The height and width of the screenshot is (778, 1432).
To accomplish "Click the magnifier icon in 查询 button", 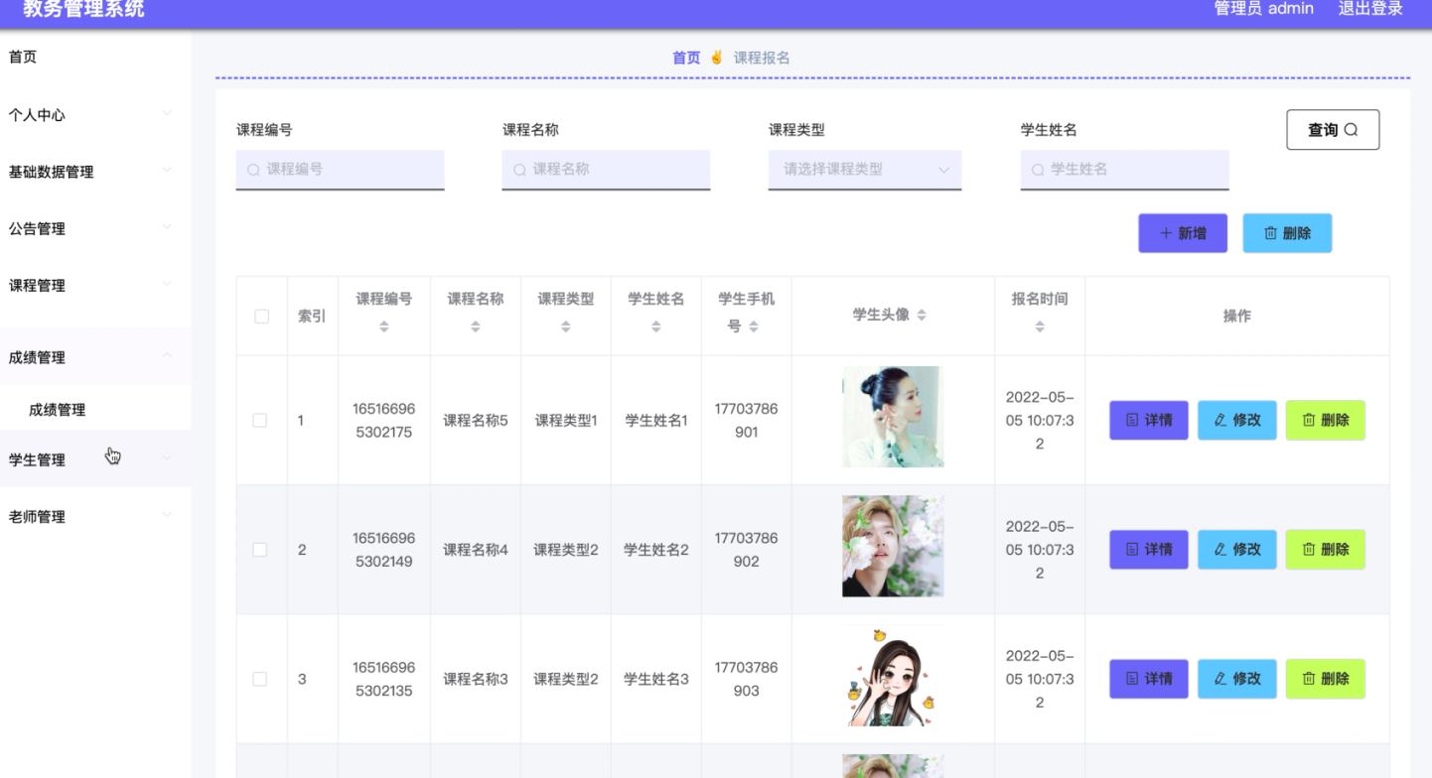I will 1351,130.
